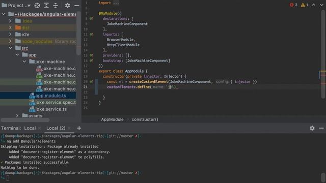
Task: Hide the Terminal panel
Action: coord(321,128)
